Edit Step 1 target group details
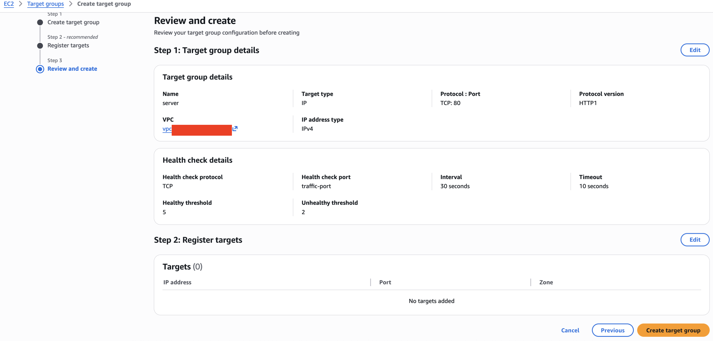Viewport: 713px width, 341px height. 695,50
